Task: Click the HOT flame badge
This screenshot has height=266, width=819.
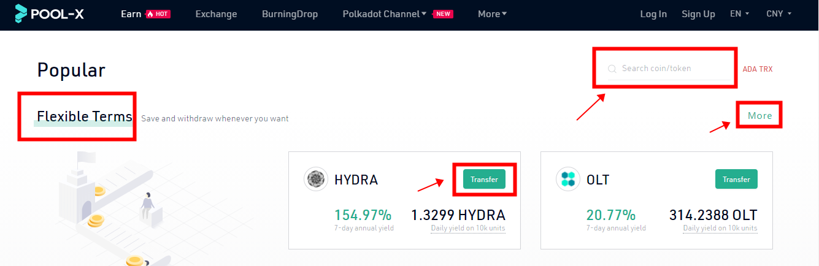Action: pos(158,13)
